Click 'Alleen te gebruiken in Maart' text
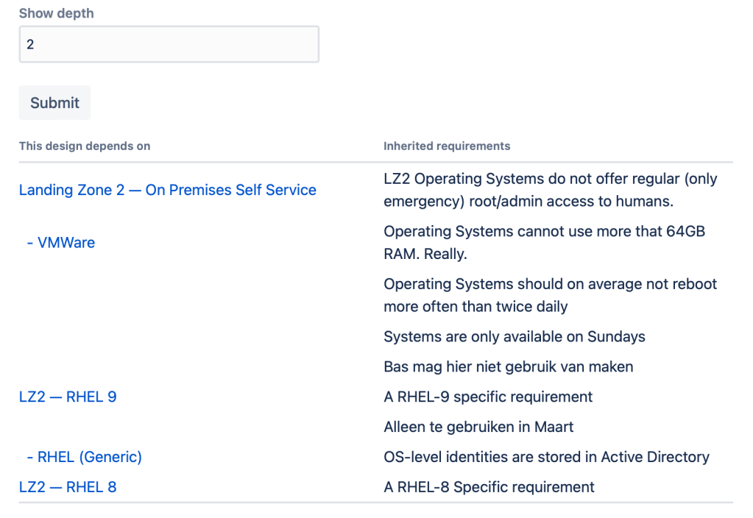This screenshot has height=518, width=753. 478,427
